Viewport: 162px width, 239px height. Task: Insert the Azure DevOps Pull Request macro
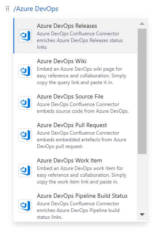(75, 135)
